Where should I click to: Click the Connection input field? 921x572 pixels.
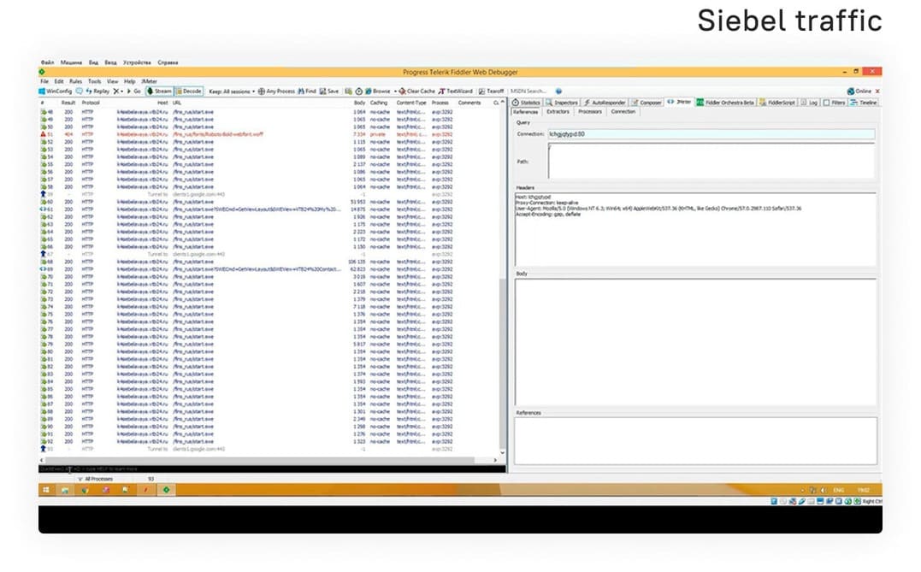(x=711, y=134)
